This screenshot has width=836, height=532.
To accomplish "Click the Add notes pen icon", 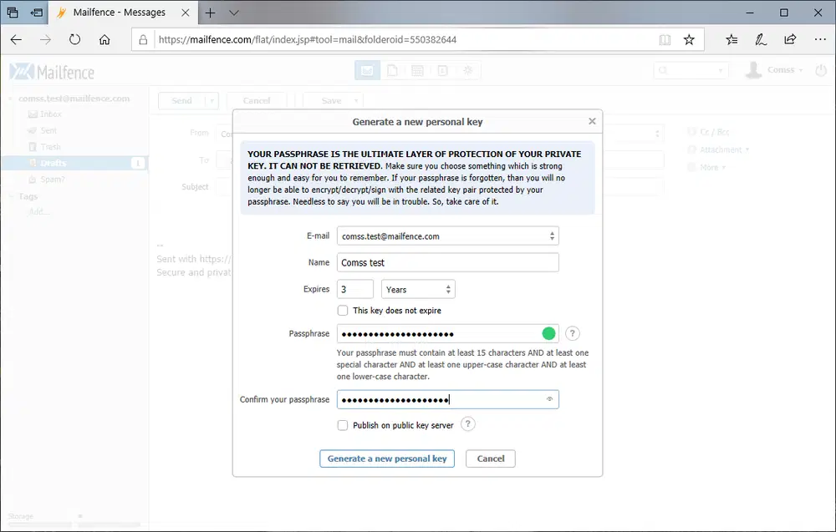I will (x=761, y=39).
